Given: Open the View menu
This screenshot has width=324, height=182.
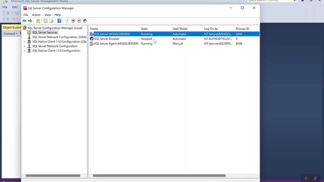Looking at the screenshot, I should pyautogui.click(x=48, y=15).
